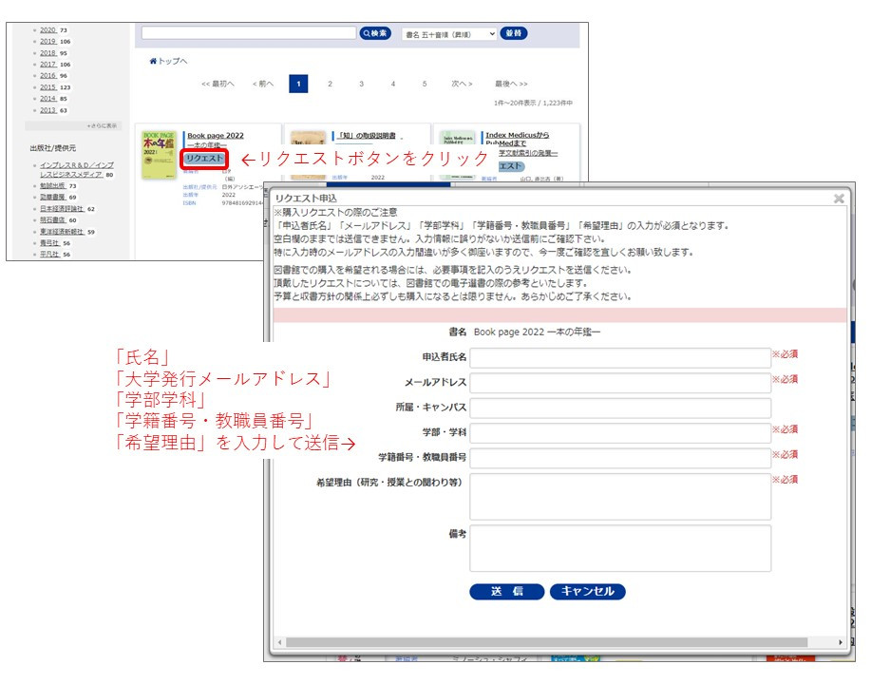Click the home icon next to トップへ
This screenshot has width=890, height=684.
click(x=153, y=61)
